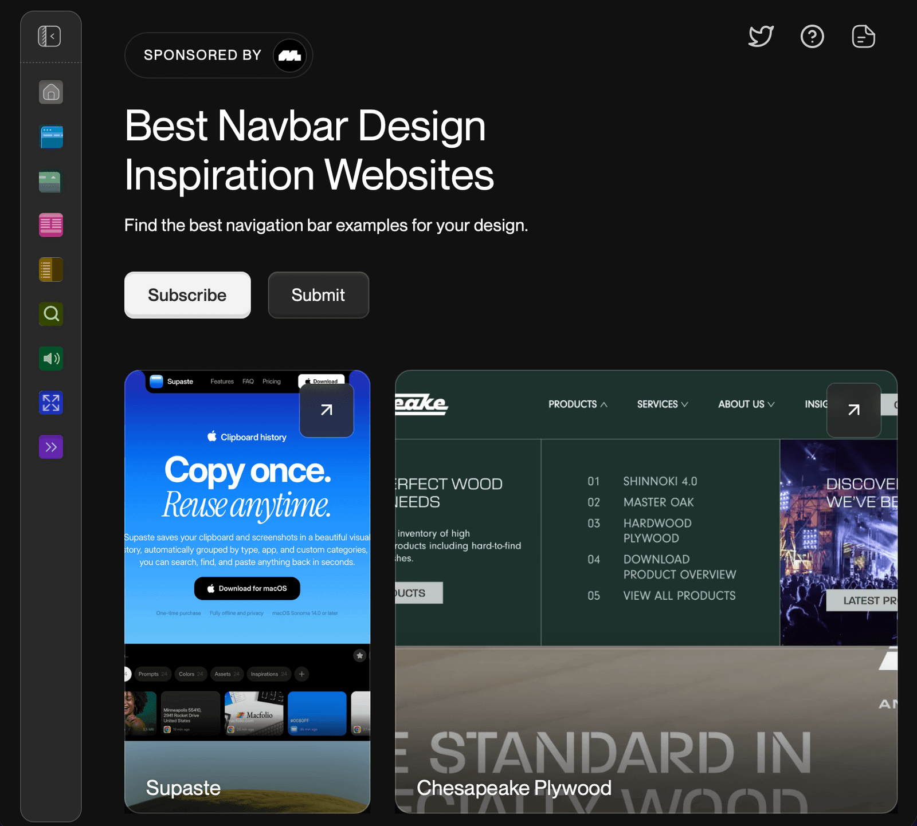Open Chesapeake Plywood via its arrow button
917x826 pixels.
click(854, 410)
